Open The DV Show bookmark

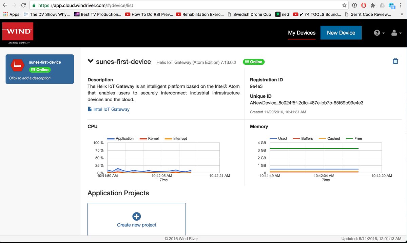47,14
